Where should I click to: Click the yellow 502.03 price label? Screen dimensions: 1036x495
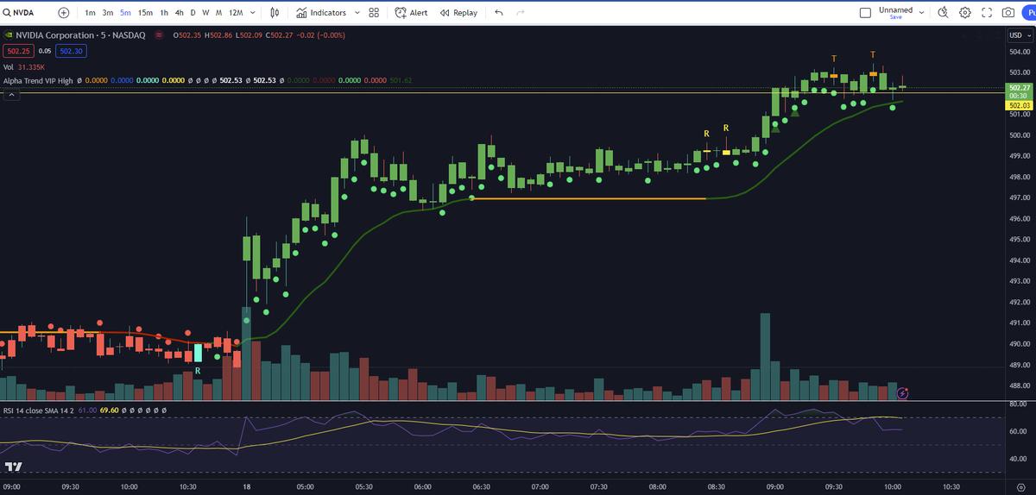(1019, 104)
